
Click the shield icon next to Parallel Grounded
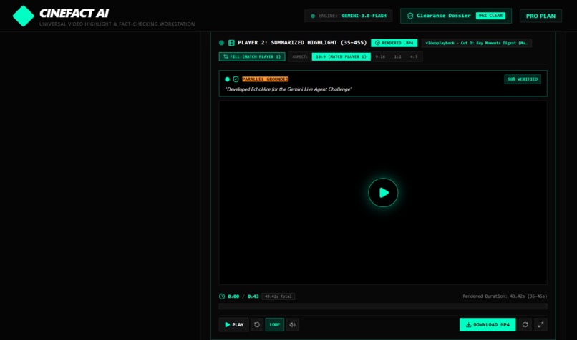click(236, 79)
